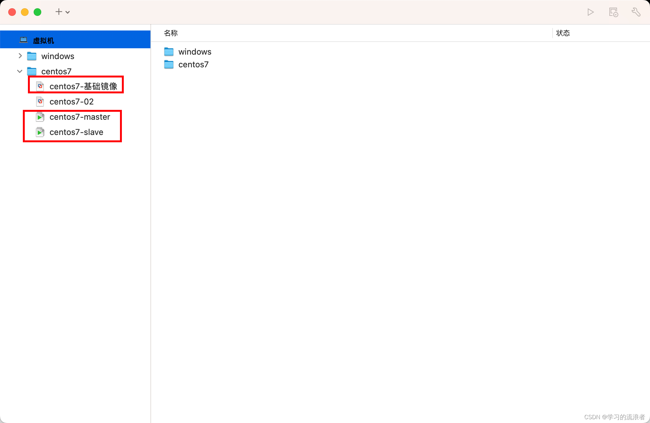Select centos7-master in the sidebar
The height and width of the screenshot is (423, 650).
coord(80,117)
